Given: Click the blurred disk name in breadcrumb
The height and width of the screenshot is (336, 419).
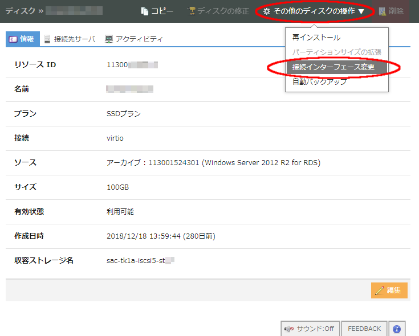Looking at the screenshot, I should (x=74, y=10).
